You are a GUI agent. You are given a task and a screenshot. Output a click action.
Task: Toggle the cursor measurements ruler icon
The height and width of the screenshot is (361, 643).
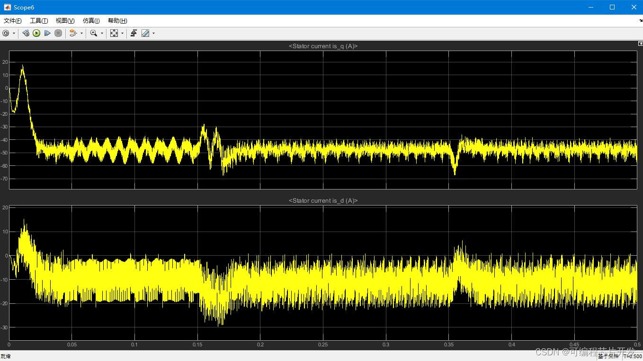tap(145, 33)
